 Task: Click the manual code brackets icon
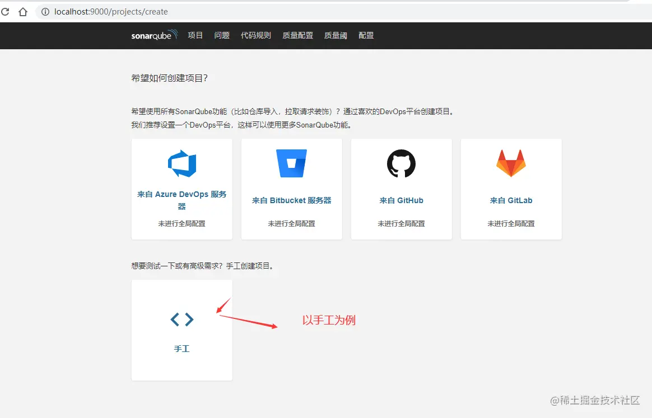pos(182,320)
